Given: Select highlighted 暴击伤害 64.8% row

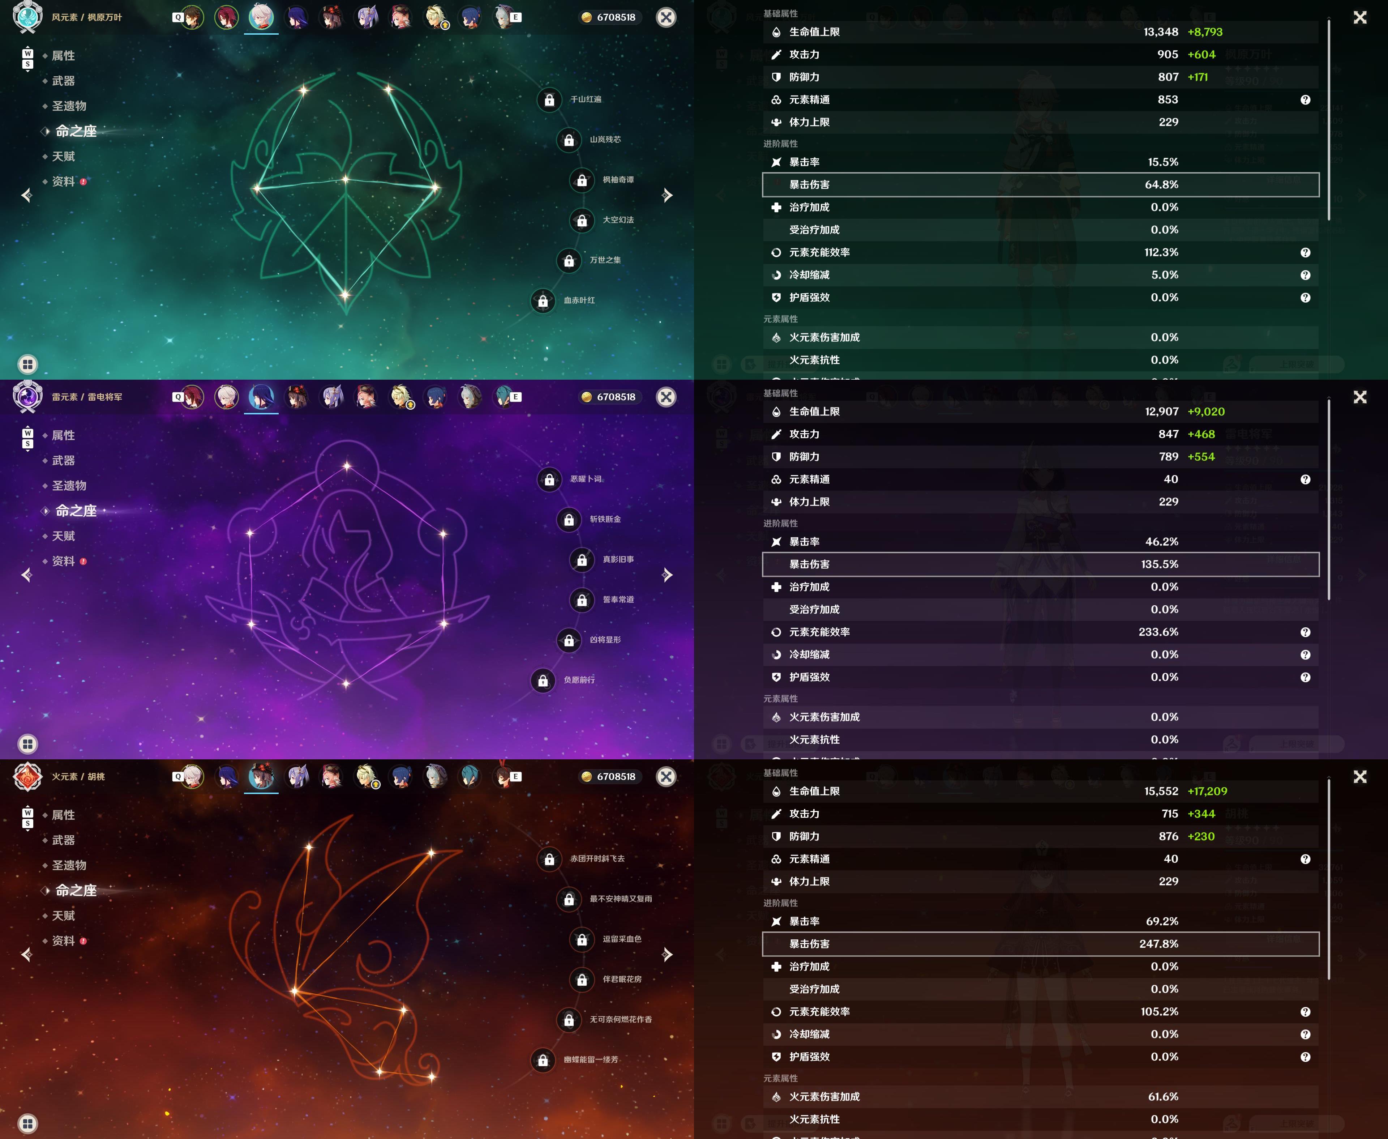Looking at the screenshot, I should (1040, 185).
